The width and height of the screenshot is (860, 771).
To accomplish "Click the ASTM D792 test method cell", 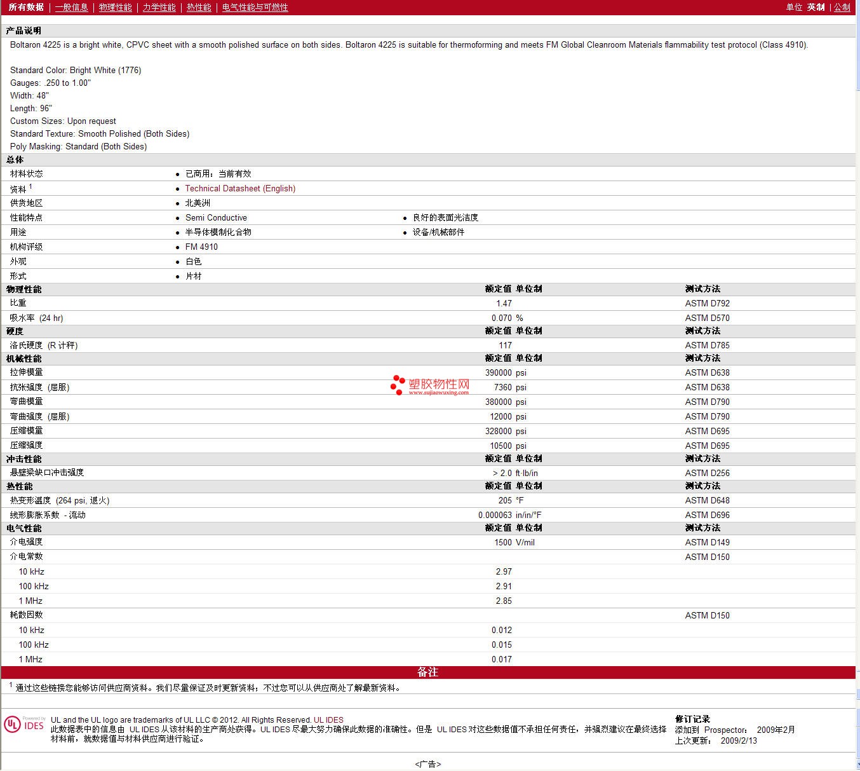I will point(707,304).
